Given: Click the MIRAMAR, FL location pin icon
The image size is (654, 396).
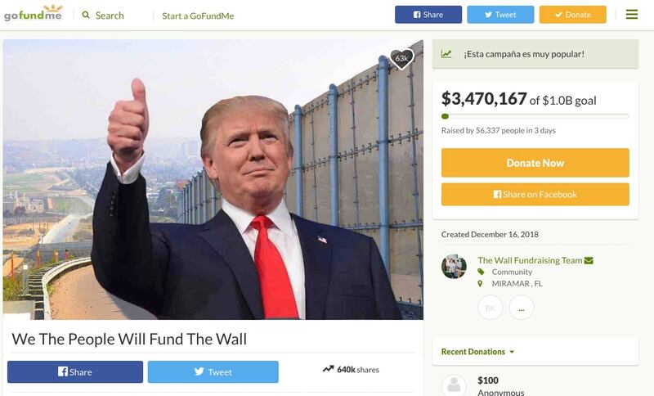Looking at the screenshot, I should [x=480, y=283].
